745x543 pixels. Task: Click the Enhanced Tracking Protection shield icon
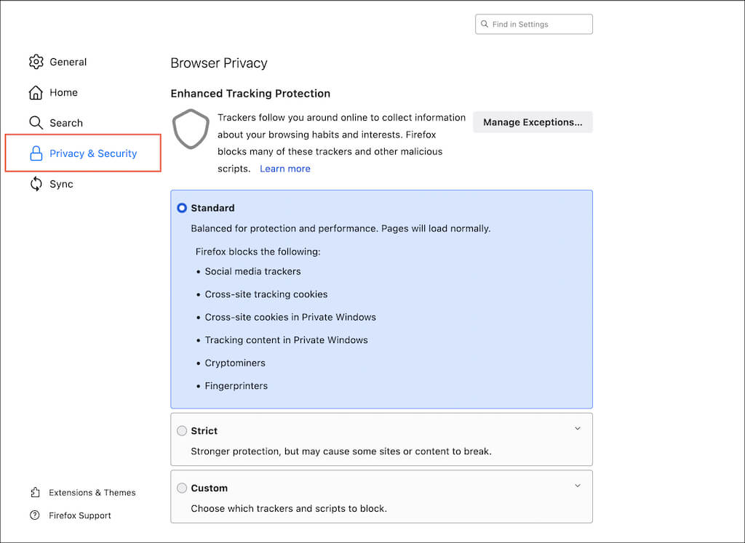[x=191, y=129]
